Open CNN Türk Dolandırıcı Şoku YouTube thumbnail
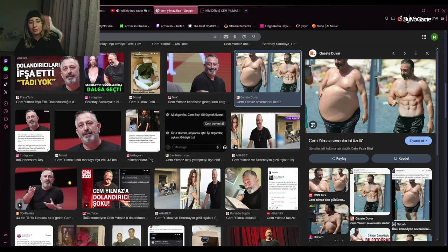 pos(115,189)
